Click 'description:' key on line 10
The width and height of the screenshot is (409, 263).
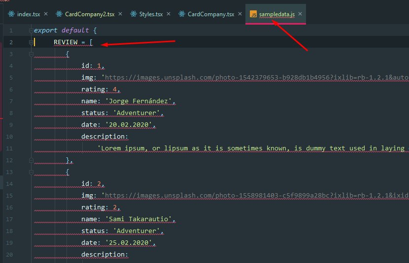[x=104, y=137]
